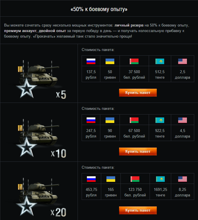Buy the x5 experience reserve package
Viewport: 198px width, 220px height.
(x=138, y=93)
